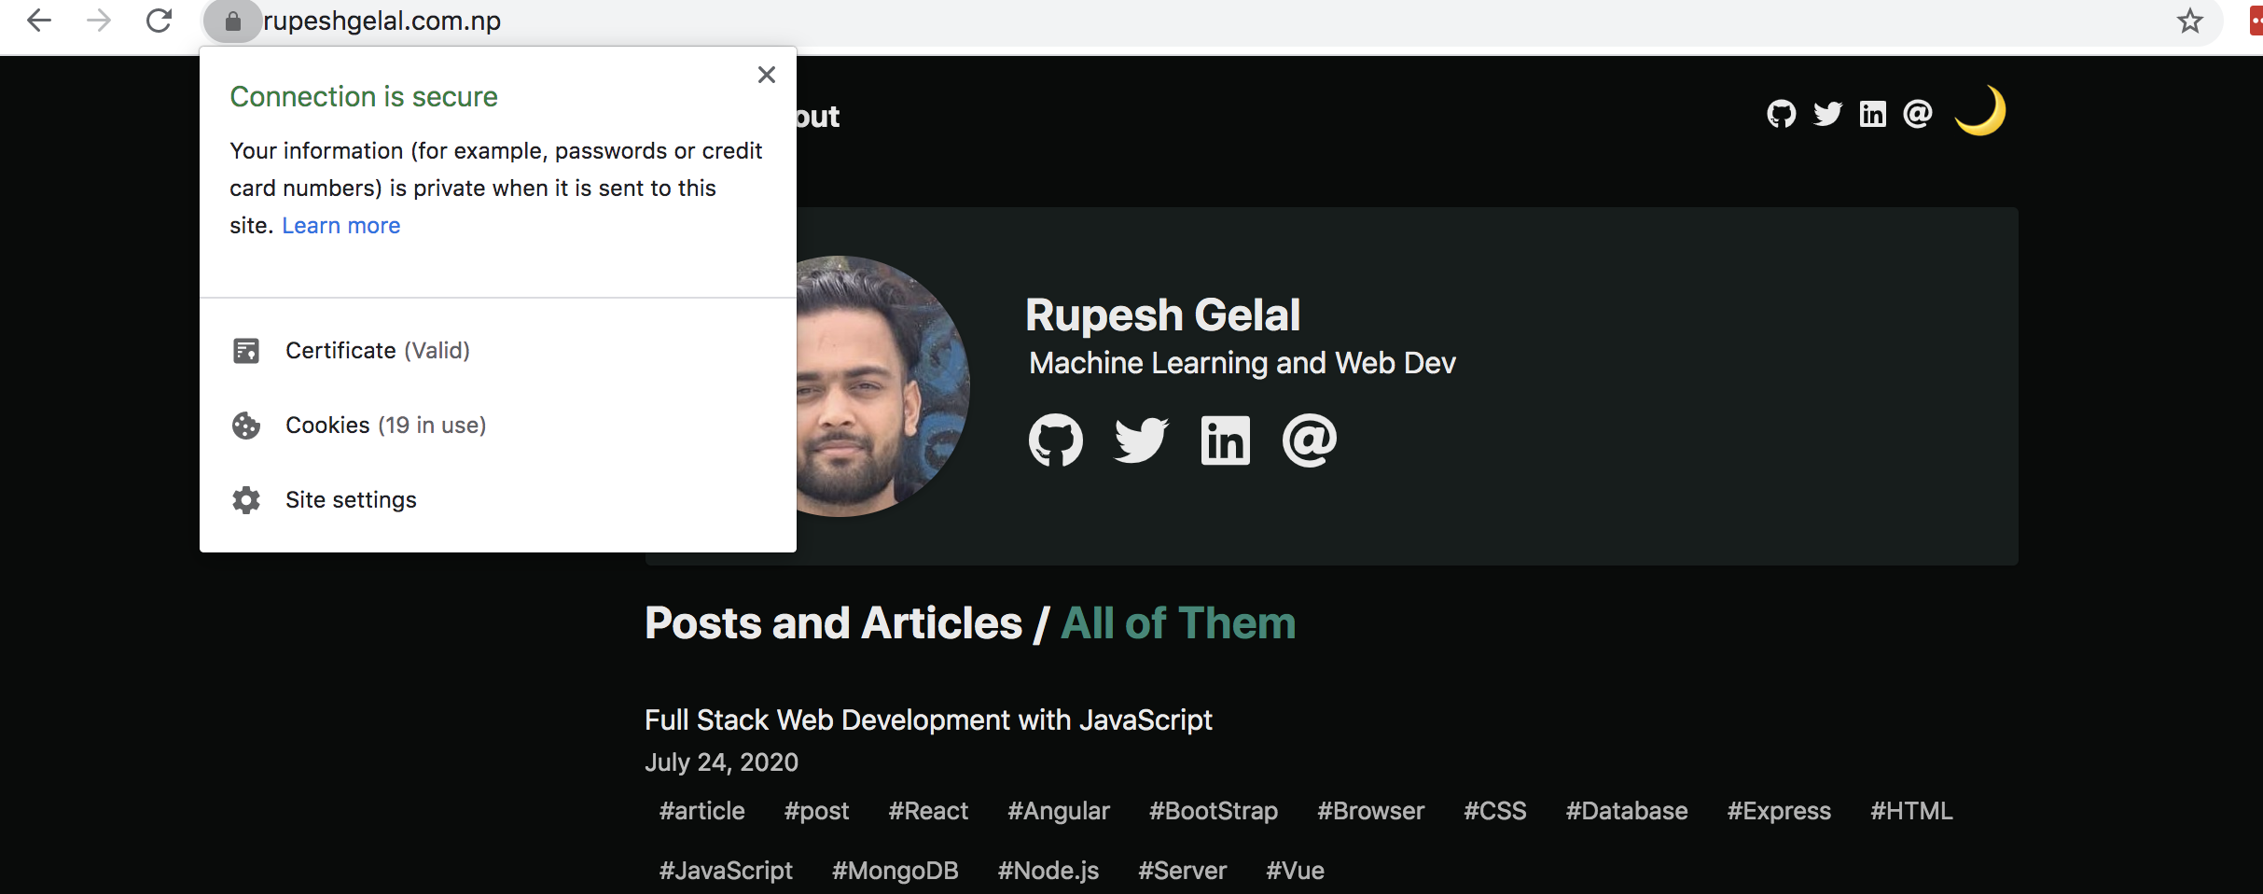Click the Learn more link

coord(340,226)
